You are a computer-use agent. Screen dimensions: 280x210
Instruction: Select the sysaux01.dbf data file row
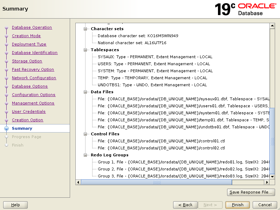click(x=183, y=99)
